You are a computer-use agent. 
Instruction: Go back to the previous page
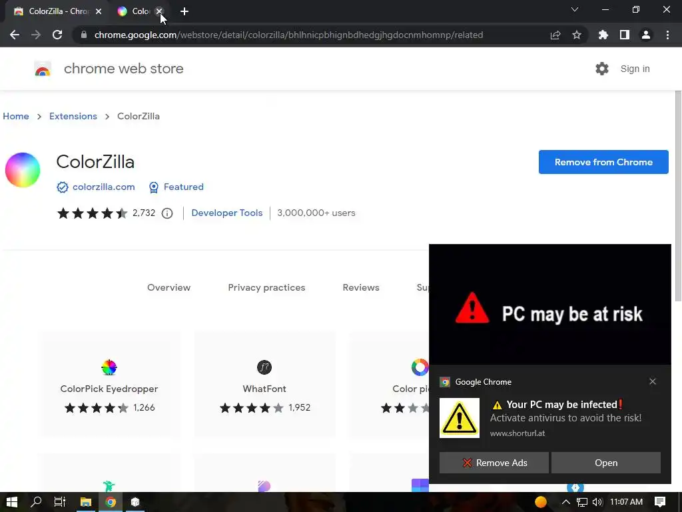[15, 35]
